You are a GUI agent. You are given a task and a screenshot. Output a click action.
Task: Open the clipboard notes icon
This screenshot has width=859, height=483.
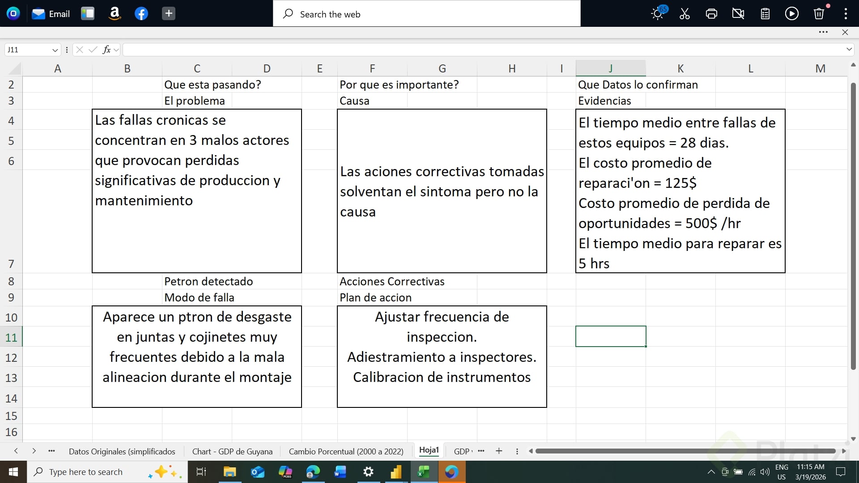click(765, 14)
